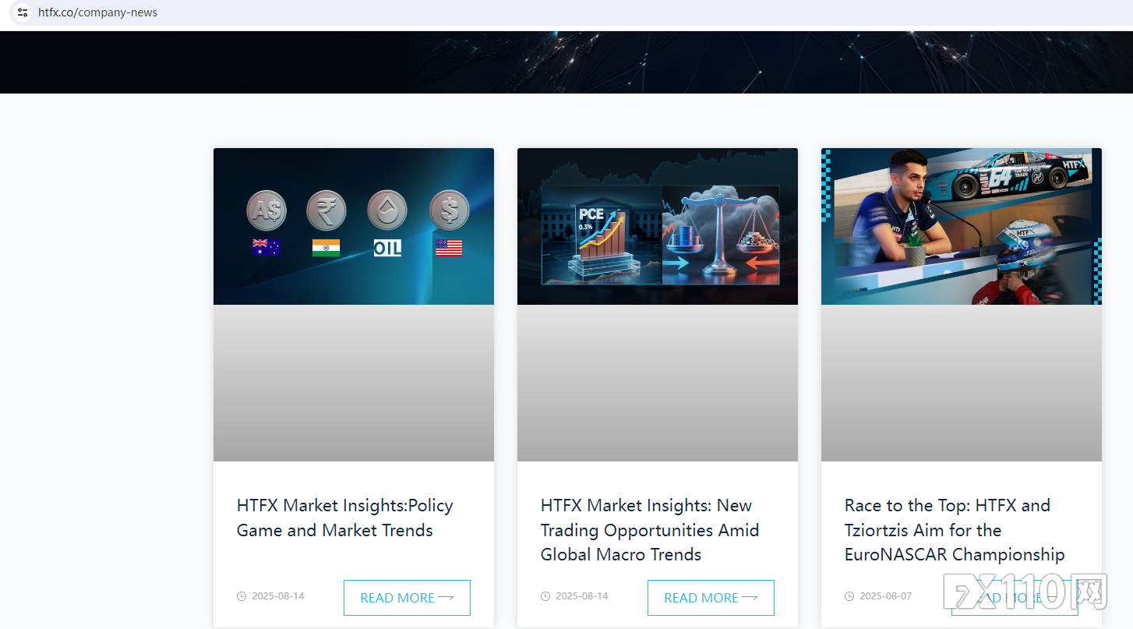Click READ MORE on Global Macro Trends article
Viewport: 1133px width, 629px height.
click(x=711, y=598)
